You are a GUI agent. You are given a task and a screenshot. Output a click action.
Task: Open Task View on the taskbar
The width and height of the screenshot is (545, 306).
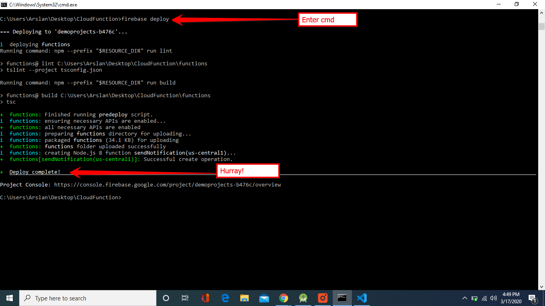[185, 298]
